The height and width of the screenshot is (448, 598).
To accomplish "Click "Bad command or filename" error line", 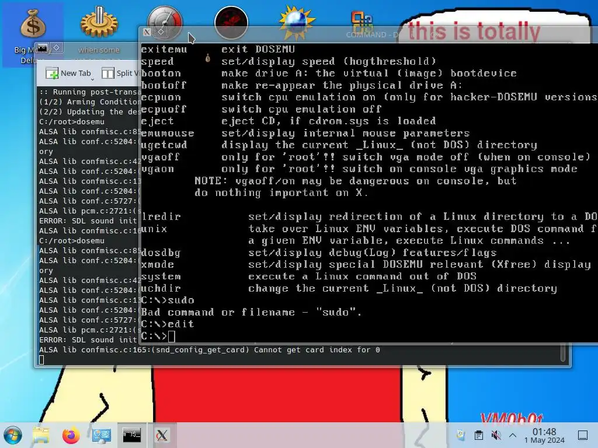I will pyautogui.click(x=251, y=313).
